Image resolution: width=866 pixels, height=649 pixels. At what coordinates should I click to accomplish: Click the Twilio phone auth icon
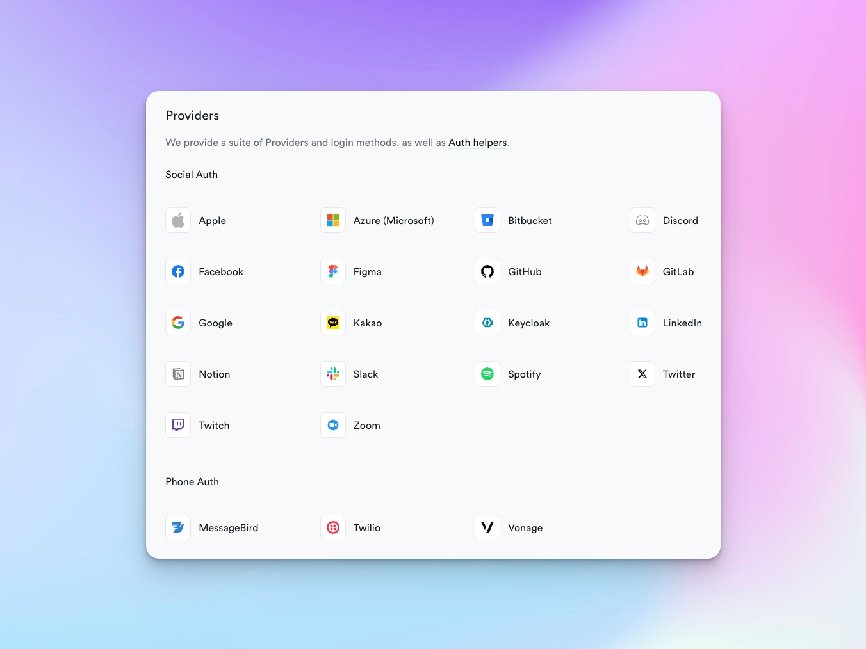[333, 527]
